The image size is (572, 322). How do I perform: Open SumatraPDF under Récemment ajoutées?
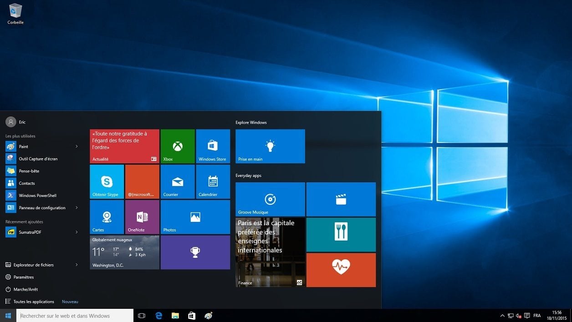38,232
